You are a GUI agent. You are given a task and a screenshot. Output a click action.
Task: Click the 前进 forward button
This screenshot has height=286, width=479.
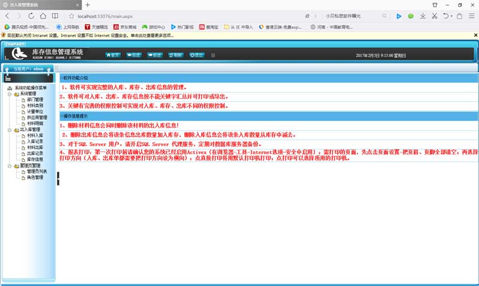point(155,55)
